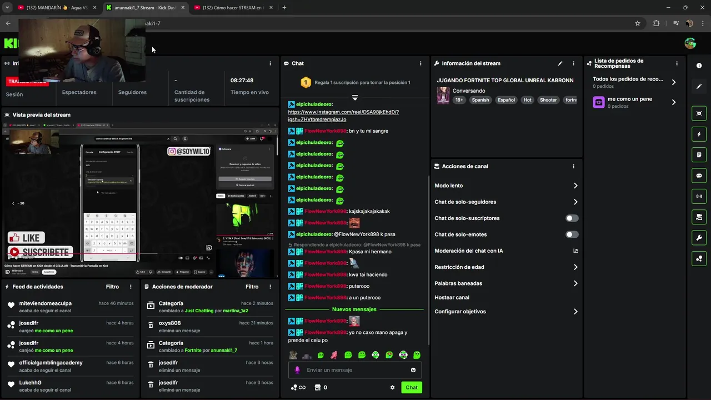Click the pencil edit-layout icon in right sidebar

tap(699, 87)
